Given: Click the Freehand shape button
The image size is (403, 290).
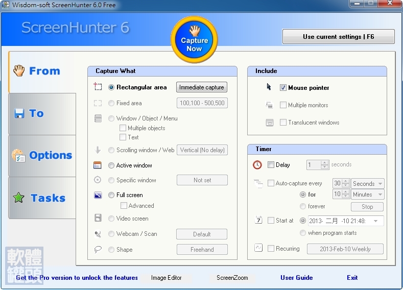Looking at the screenshot, I should point(202,250).
